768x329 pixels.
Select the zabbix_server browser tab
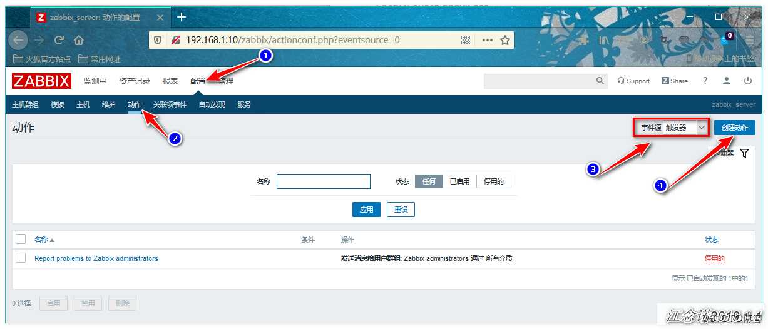click(100, 17)
